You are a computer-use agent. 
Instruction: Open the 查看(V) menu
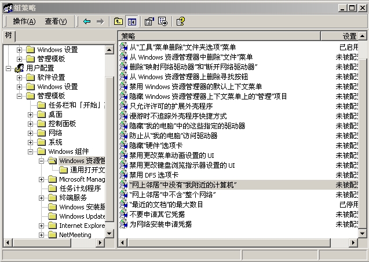(x=56, y=21)
